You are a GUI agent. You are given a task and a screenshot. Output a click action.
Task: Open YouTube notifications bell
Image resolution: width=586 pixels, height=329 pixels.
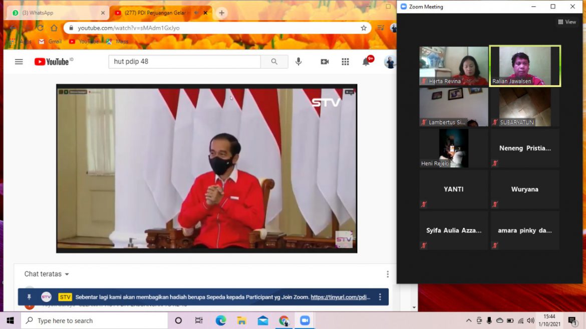pos(366,62)
